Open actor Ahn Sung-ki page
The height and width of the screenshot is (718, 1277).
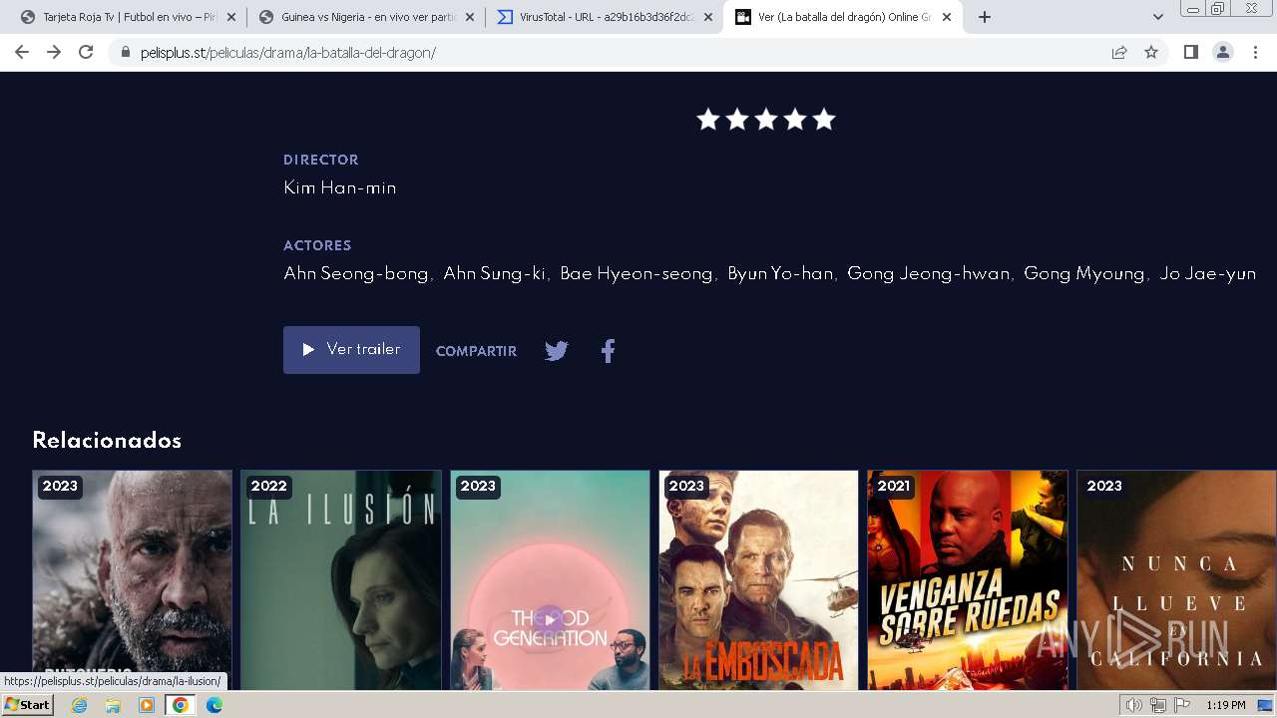coord(494,273)
